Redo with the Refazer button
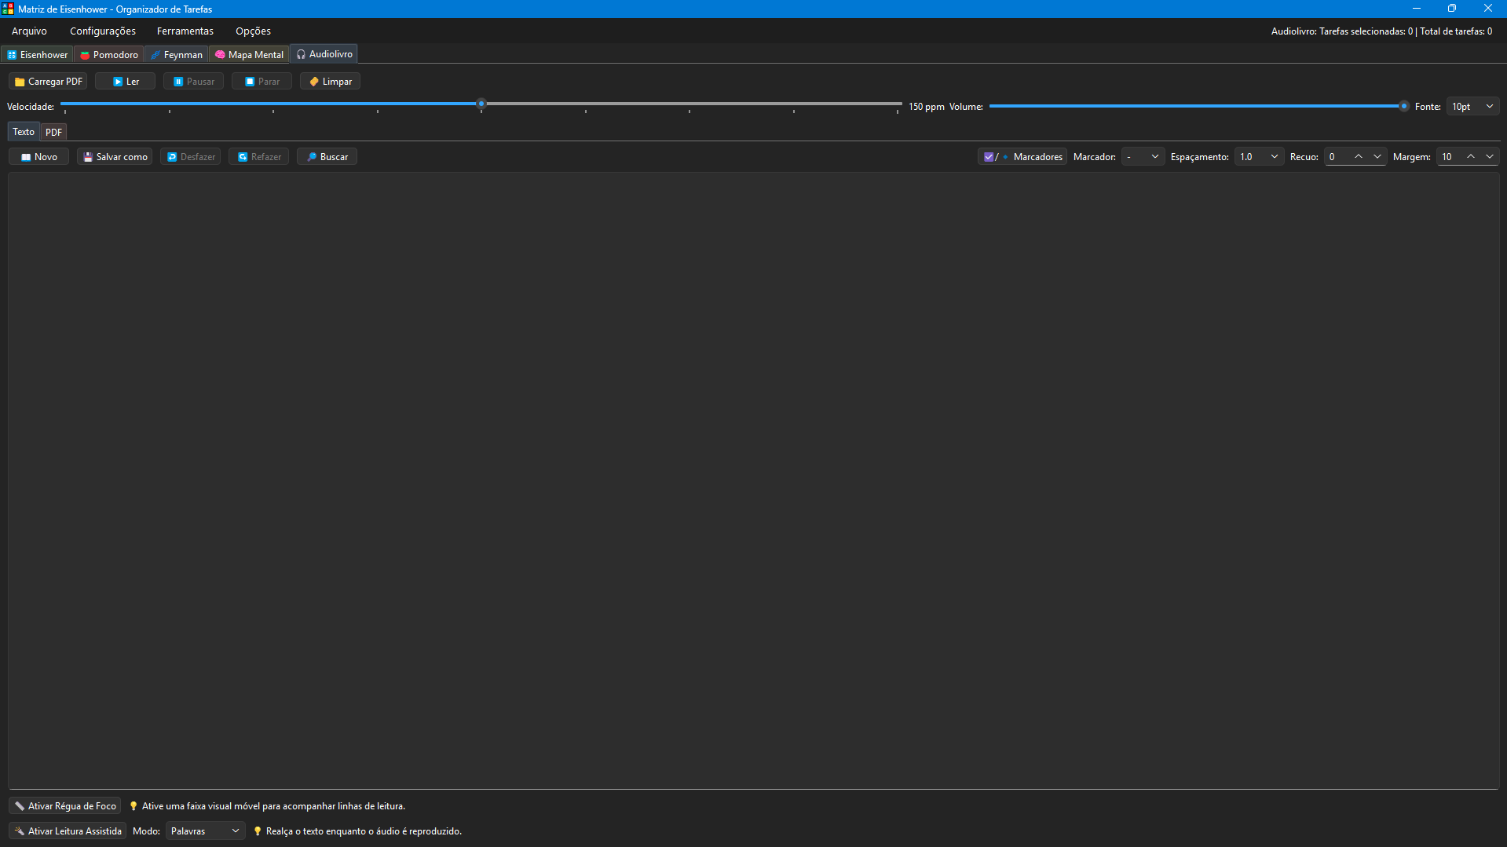 tap(259, 157)
